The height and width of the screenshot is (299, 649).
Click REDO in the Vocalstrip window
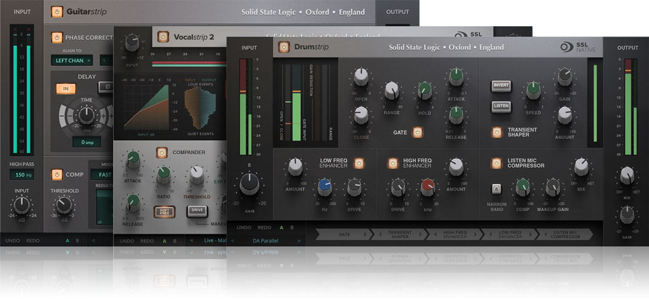148,241
